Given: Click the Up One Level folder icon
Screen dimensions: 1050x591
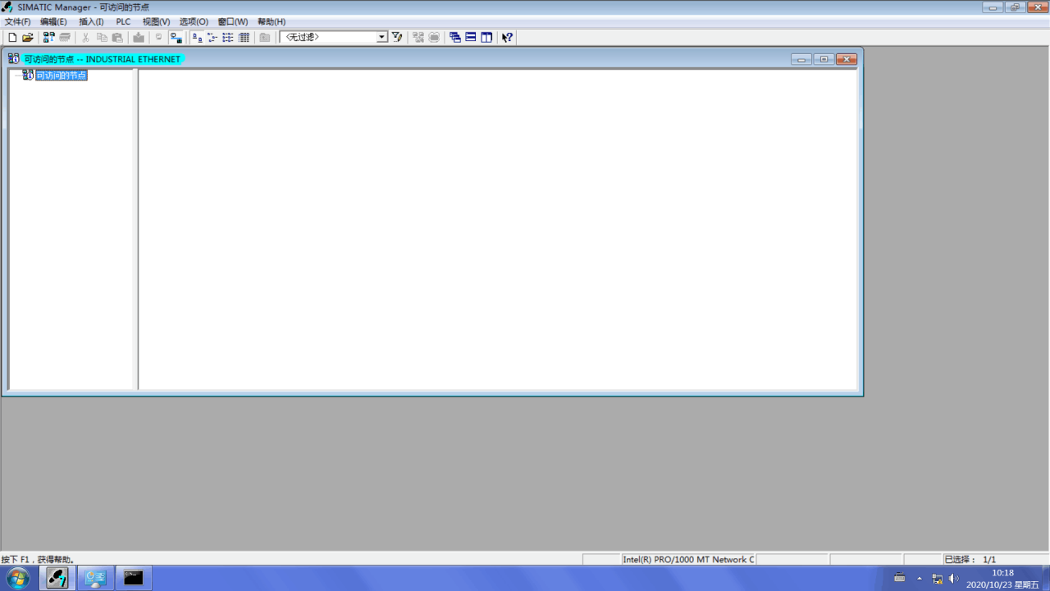Looking at the screenshot, I should coord(265,37).
